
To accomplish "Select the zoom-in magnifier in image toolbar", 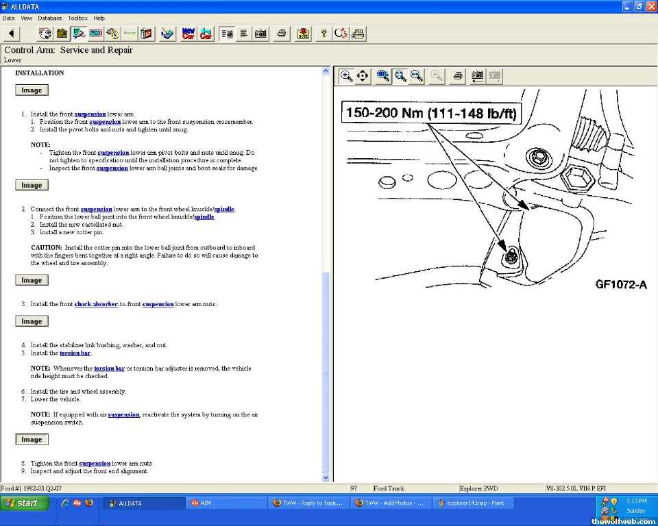I will (x=347, y=76).
